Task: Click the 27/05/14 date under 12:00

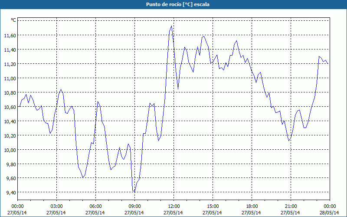Action: click(173, 213)
